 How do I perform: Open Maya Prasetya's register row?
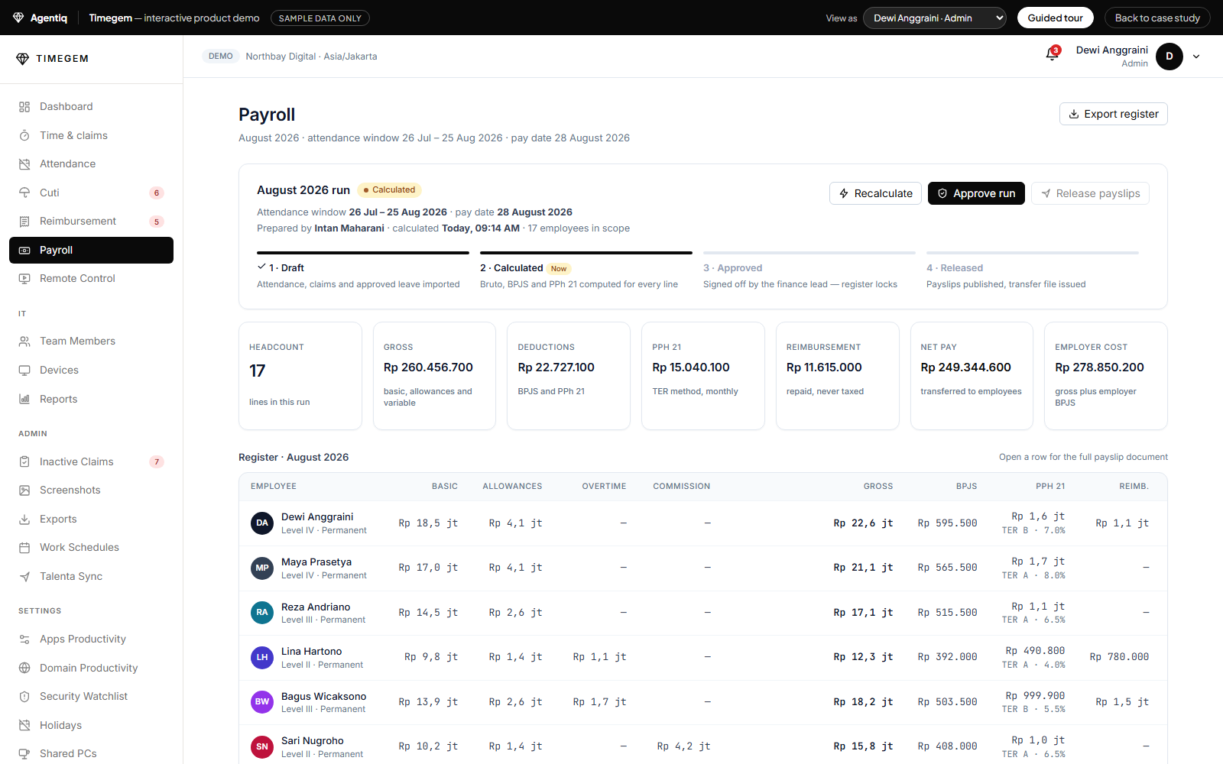point(702,568)
